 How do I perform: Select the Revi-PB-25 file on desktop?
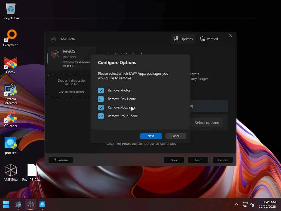[32, 173]
